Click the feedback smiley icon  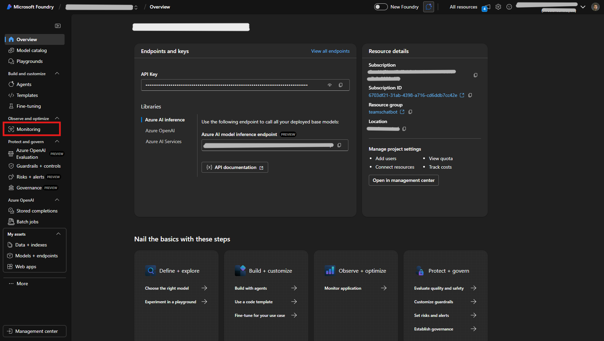pos(509,7)
